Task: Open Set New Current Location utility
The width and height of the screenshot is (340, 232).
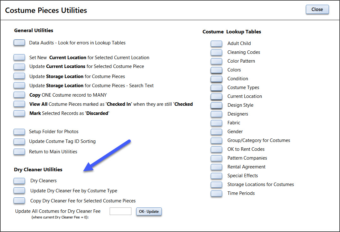Action: [x=19, y=58]
